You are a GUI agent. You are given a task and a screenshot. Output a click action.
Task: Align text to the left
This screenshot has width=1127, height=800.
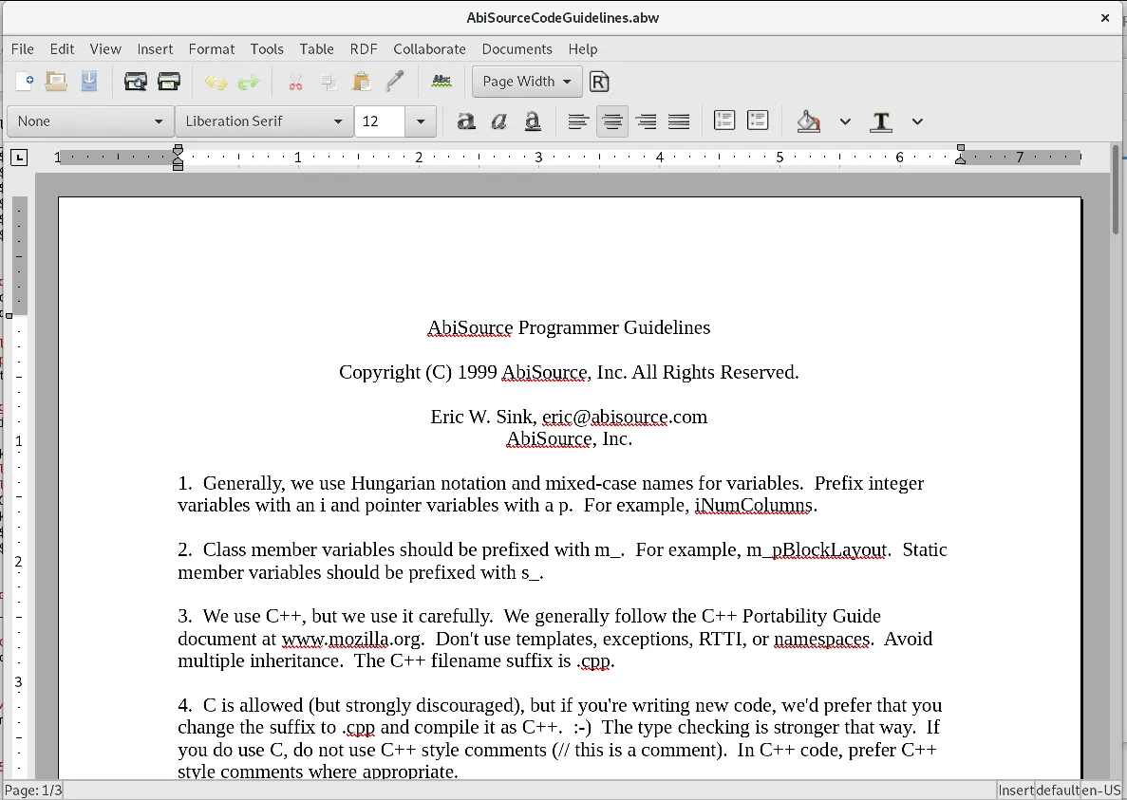point(578,121)
